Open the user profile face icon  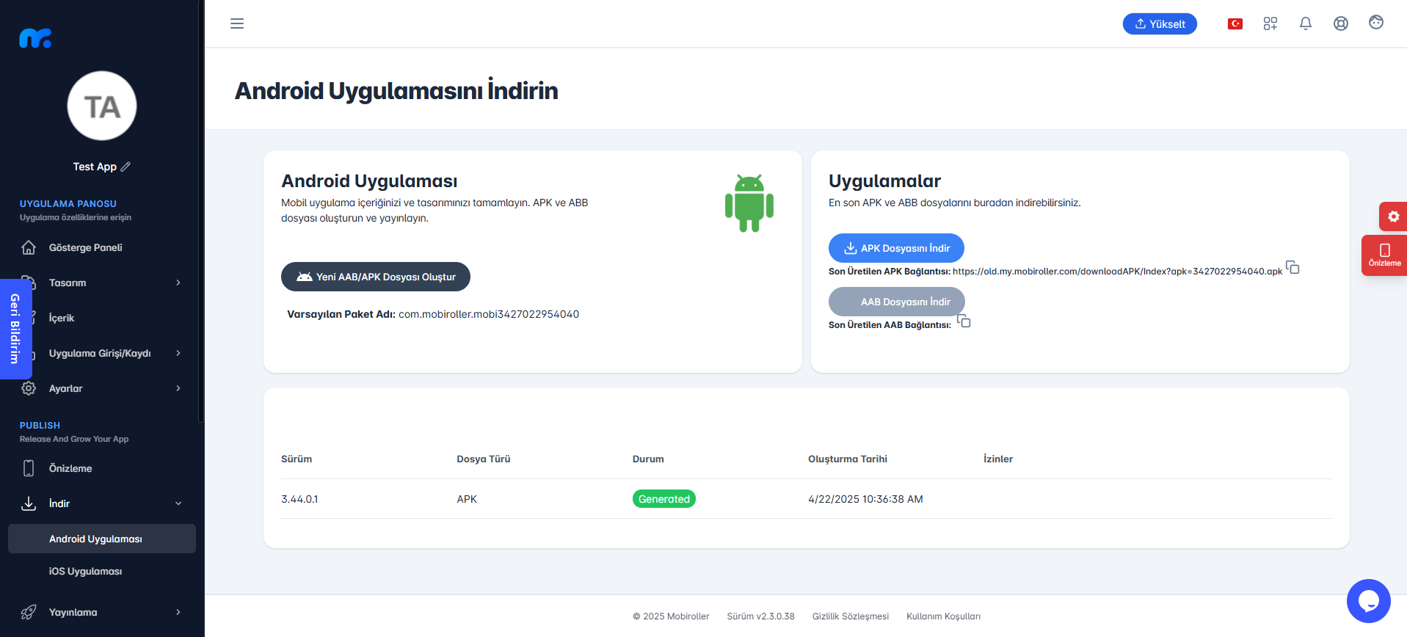click(x=1376, y=22)
